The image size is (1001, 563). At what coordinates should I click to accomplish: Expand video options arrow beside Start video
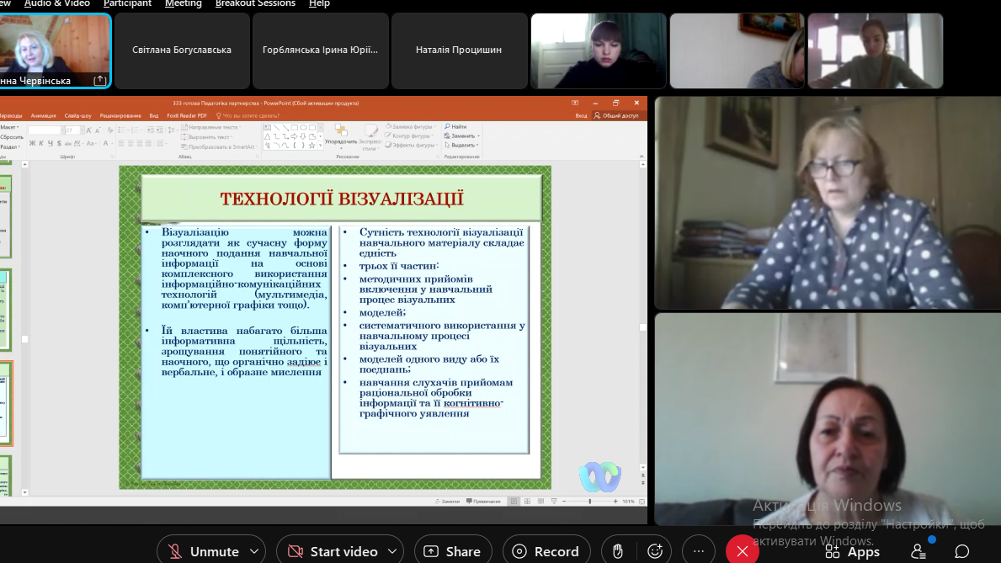(x=392, y=551)
